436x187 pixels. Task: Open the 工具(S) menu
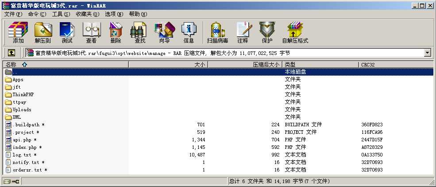point(61,14)
